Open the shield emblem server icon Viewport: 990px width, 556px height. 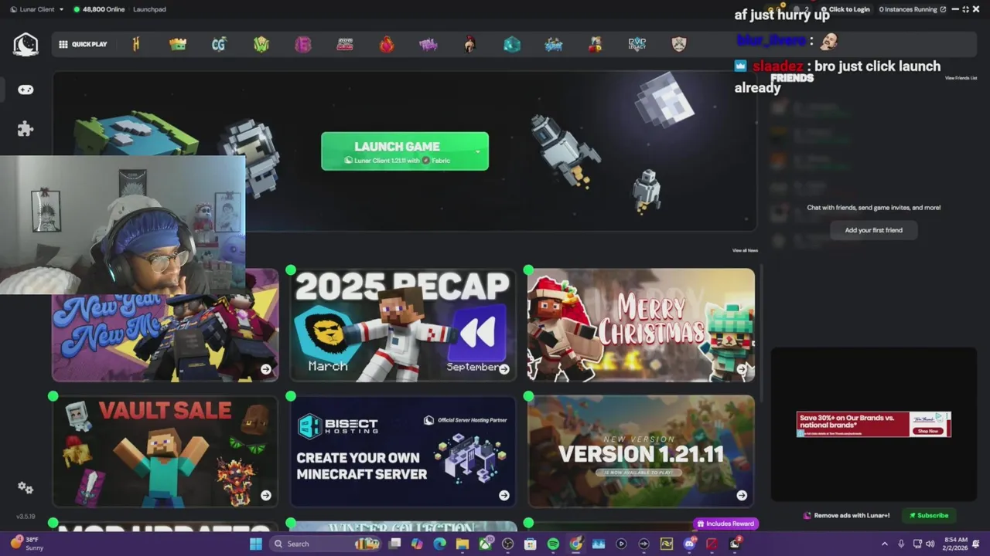(679, 44)
